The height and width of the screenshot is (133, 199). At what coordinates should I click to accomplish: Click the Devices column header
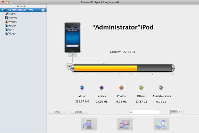pyautogui.click(x=21, y=6)
